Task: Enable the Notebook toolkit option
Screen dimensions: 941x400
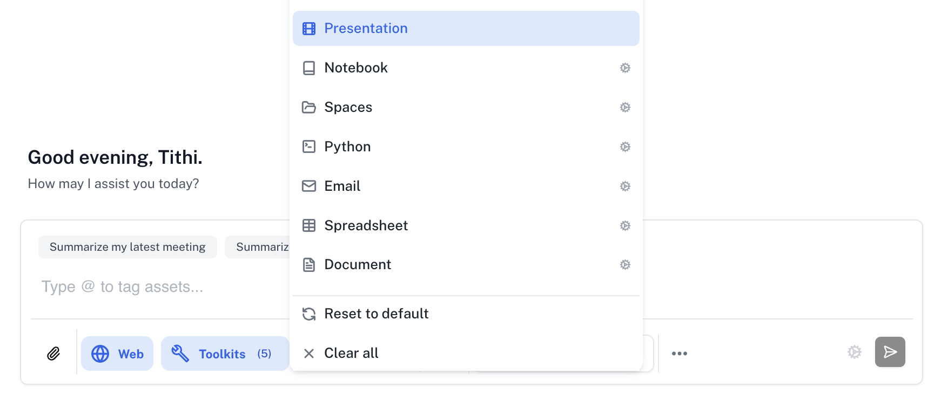Action: click(x=356, y=68)
